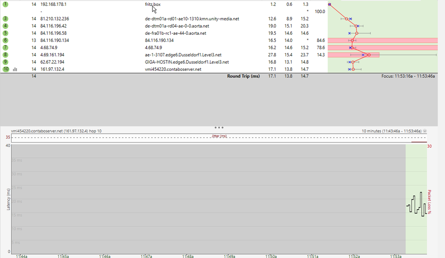Select hop 5 green numbered circle icon
445x258 pixels.
click(x=4, y=33)
